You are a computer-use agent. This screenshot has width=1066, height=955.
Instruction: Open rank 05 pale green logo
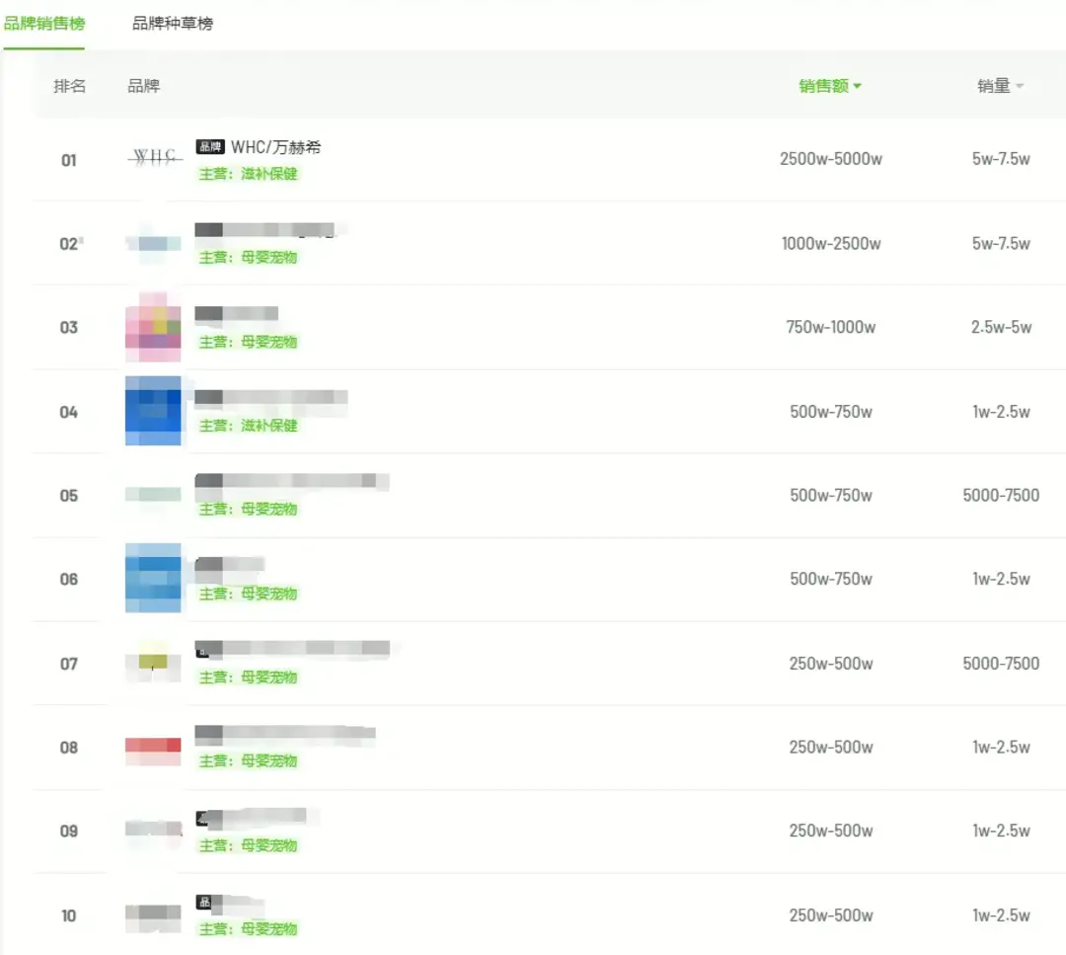coord(153,495)
